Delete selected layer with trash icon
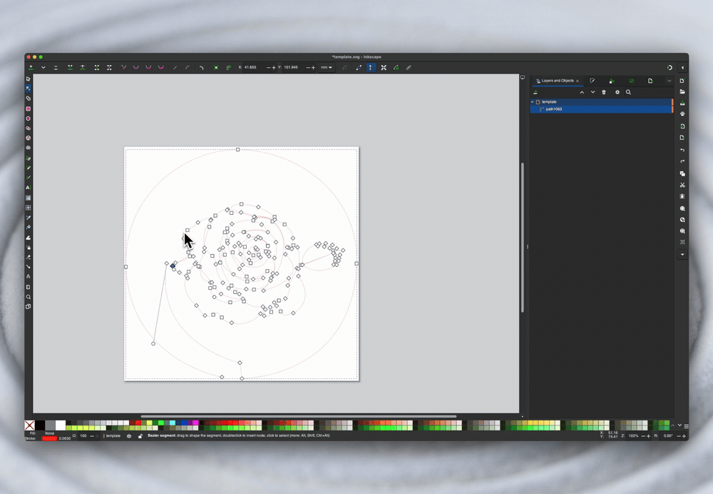 (x=604, y=92)
